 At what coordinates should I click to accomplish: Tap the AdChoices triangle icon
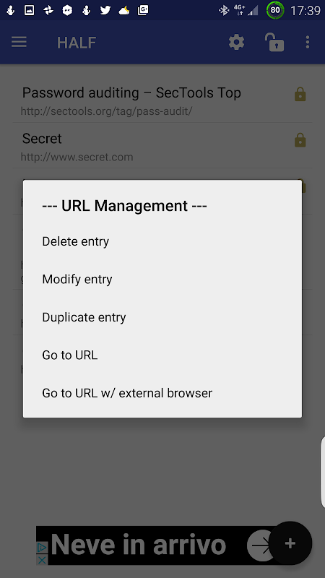coord(42,548)
